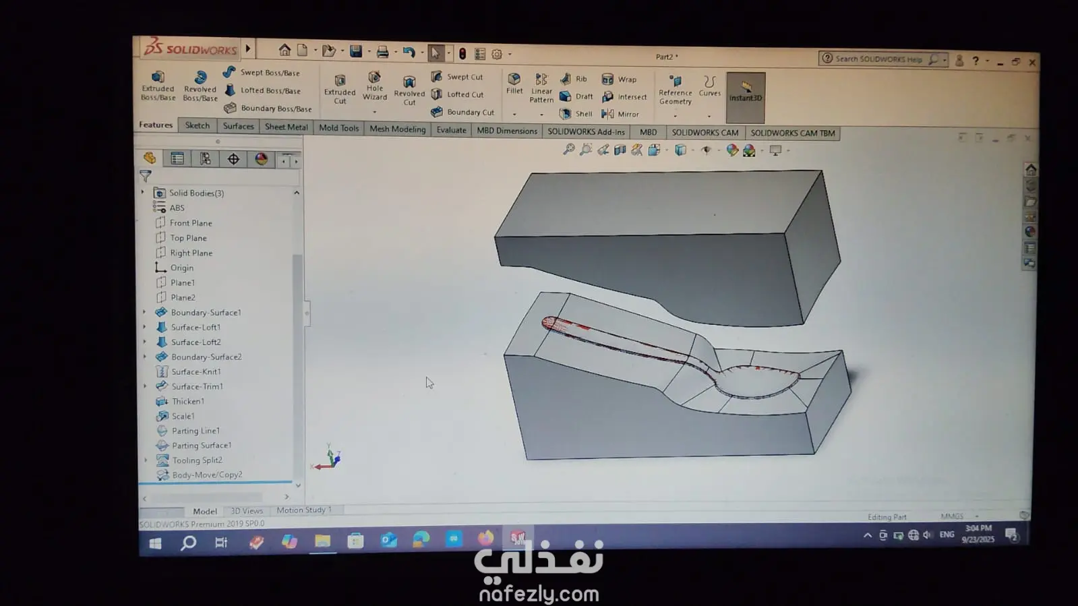Open the ConfigurationManager tab
Screen dimensions: 1078x606
click(205, 158)
